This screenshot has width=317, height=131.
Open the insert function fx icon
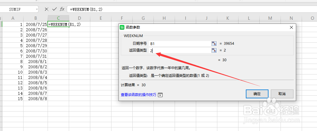click(x=62, y=9)
